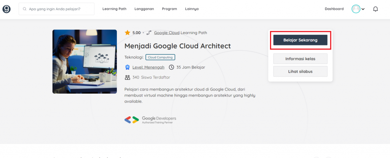Open the notification bell

376,9
